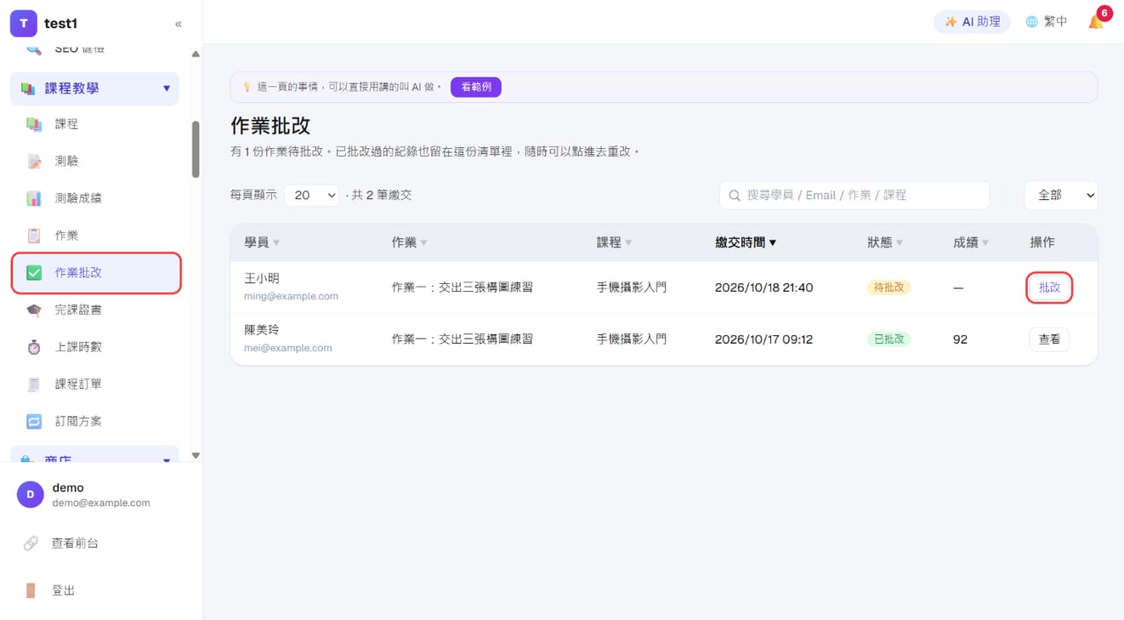Image resolution: width=1124 pixels, height=620 pixels.
Task: Click the globe language icon beside 繁中
Action: pos(1031,22)
